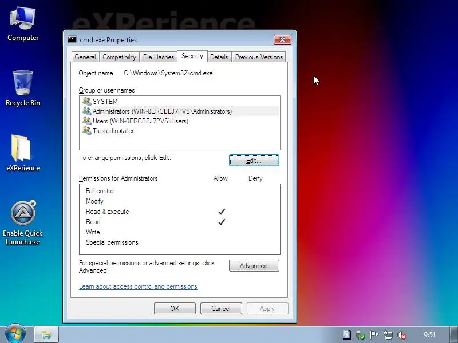Click the Edit... permissions button
458x343 pixels.
(x=254, y=161)
